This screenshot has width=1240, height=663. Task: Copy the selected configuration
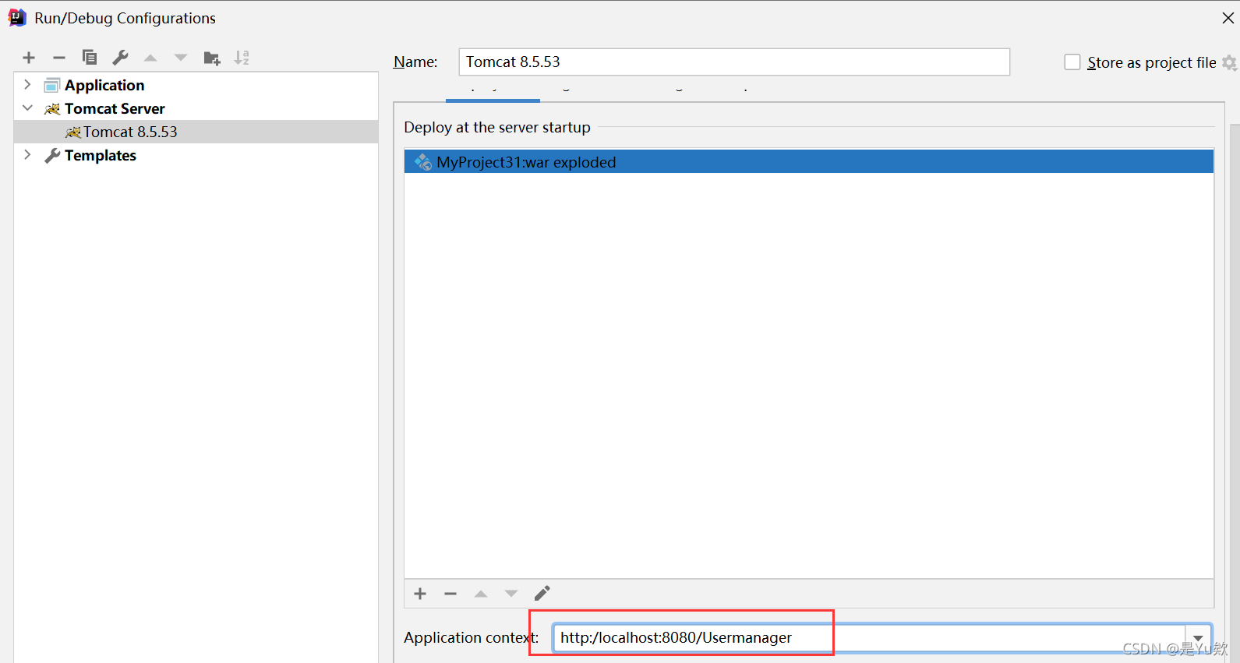[x=90, y=58]
